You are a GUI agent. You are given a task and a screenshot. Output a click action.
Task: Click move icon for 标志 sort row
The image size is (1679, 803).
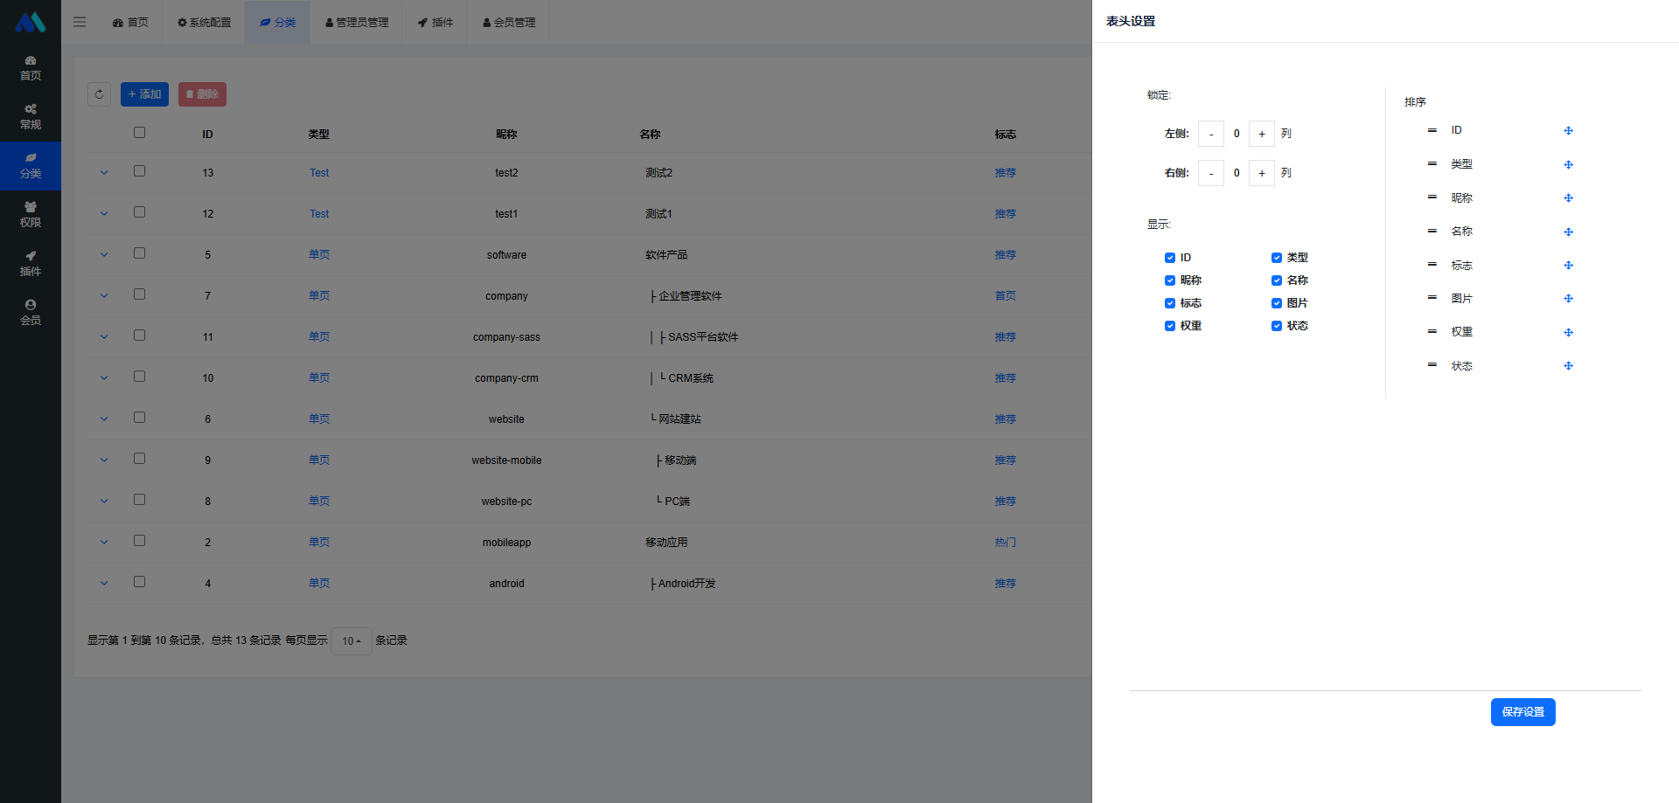[1568, 266]
